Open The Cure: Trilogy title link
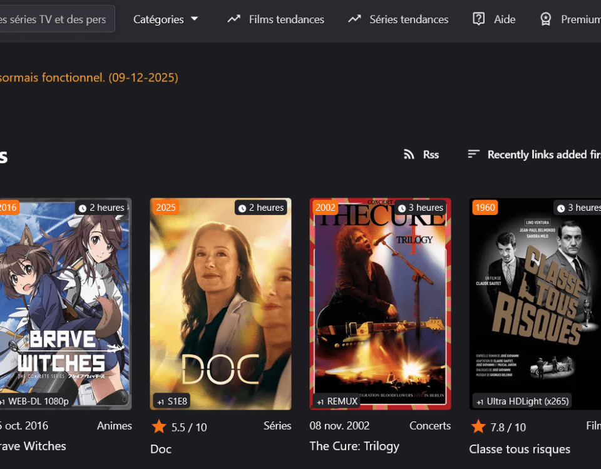 coord(354,446)
